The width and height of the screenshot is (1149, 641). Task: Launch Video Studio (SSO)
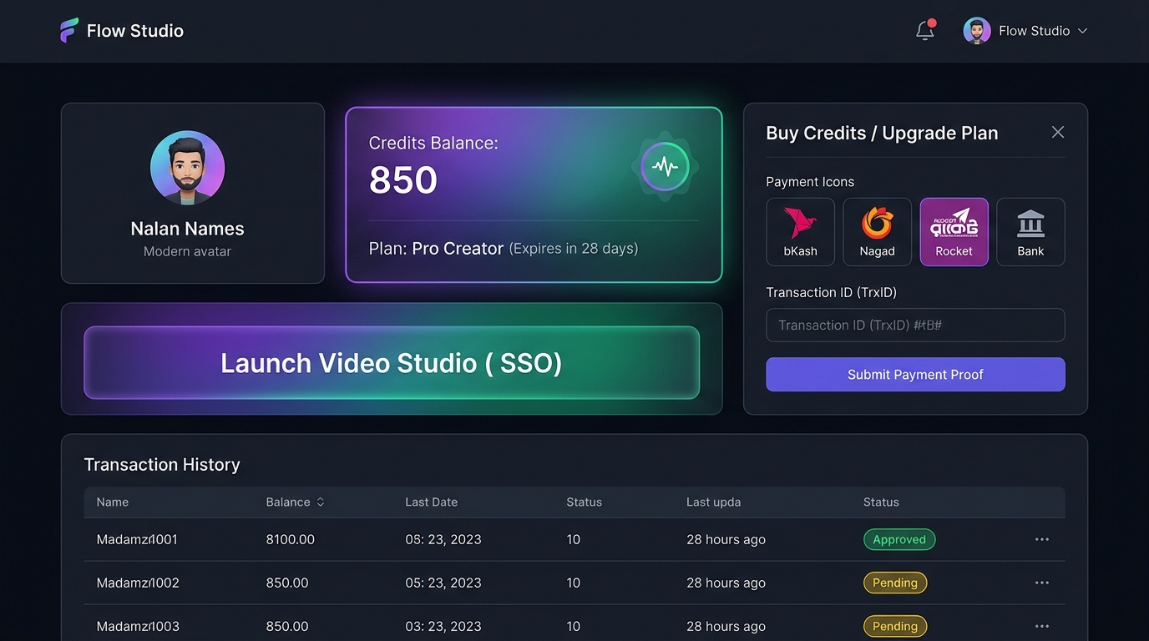point(392,362)
